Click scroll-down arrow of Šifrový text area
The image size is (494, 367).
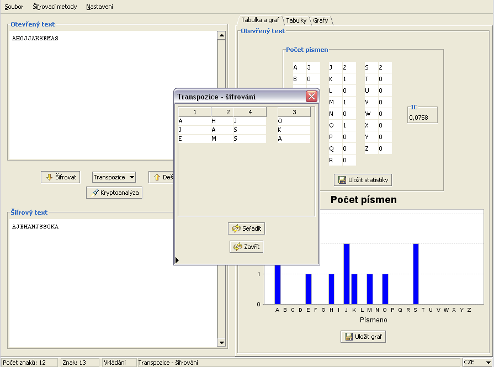(221, 342)
